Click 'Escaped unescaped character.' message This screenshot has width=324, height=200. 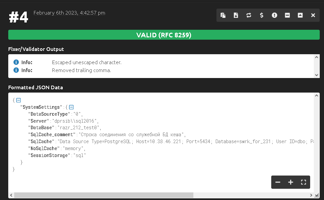tap(86, 62)
